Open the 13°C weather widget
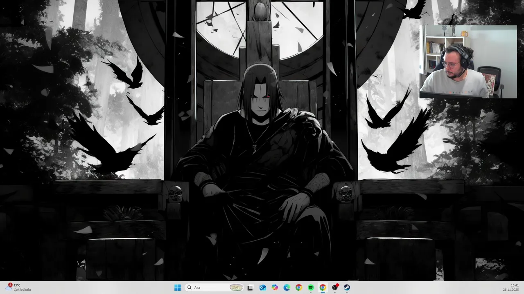524x294 pixels. coord(18,287)
